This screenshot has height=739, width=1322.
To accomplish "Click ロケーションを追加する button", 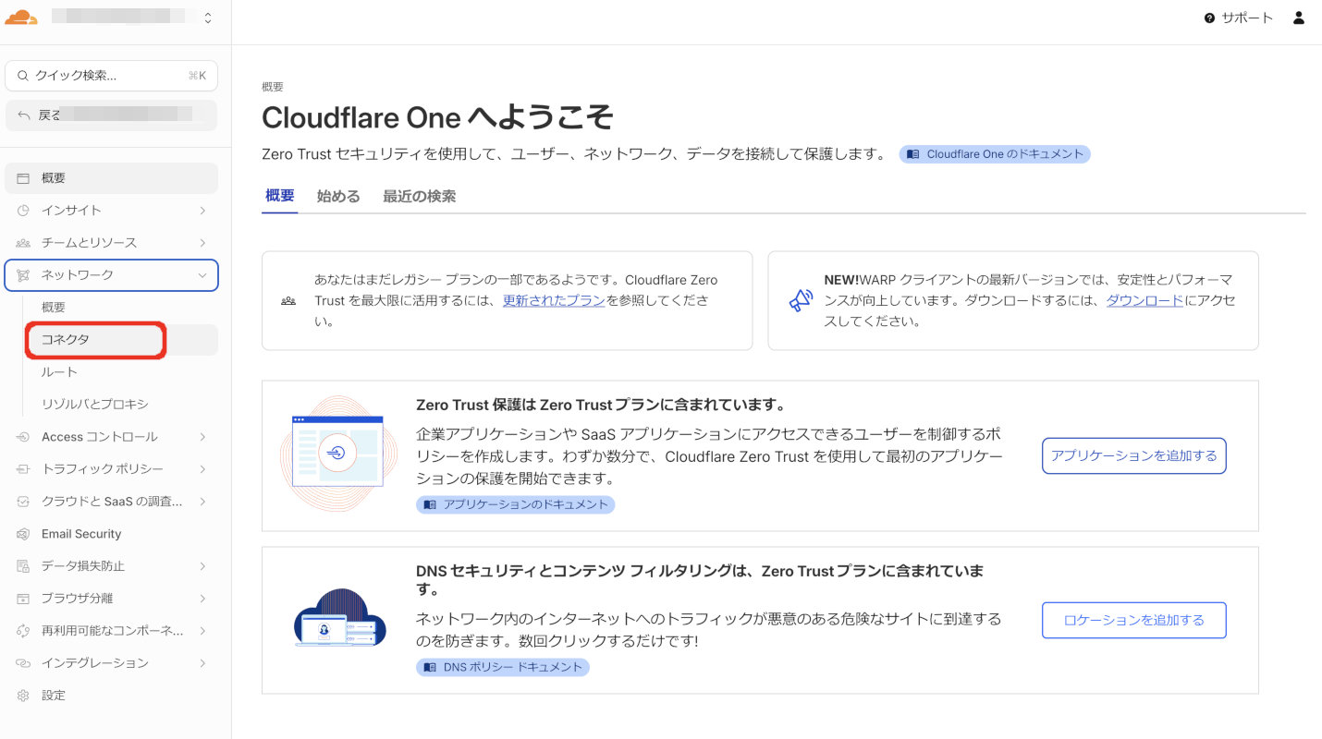I will click(1134, 621).
